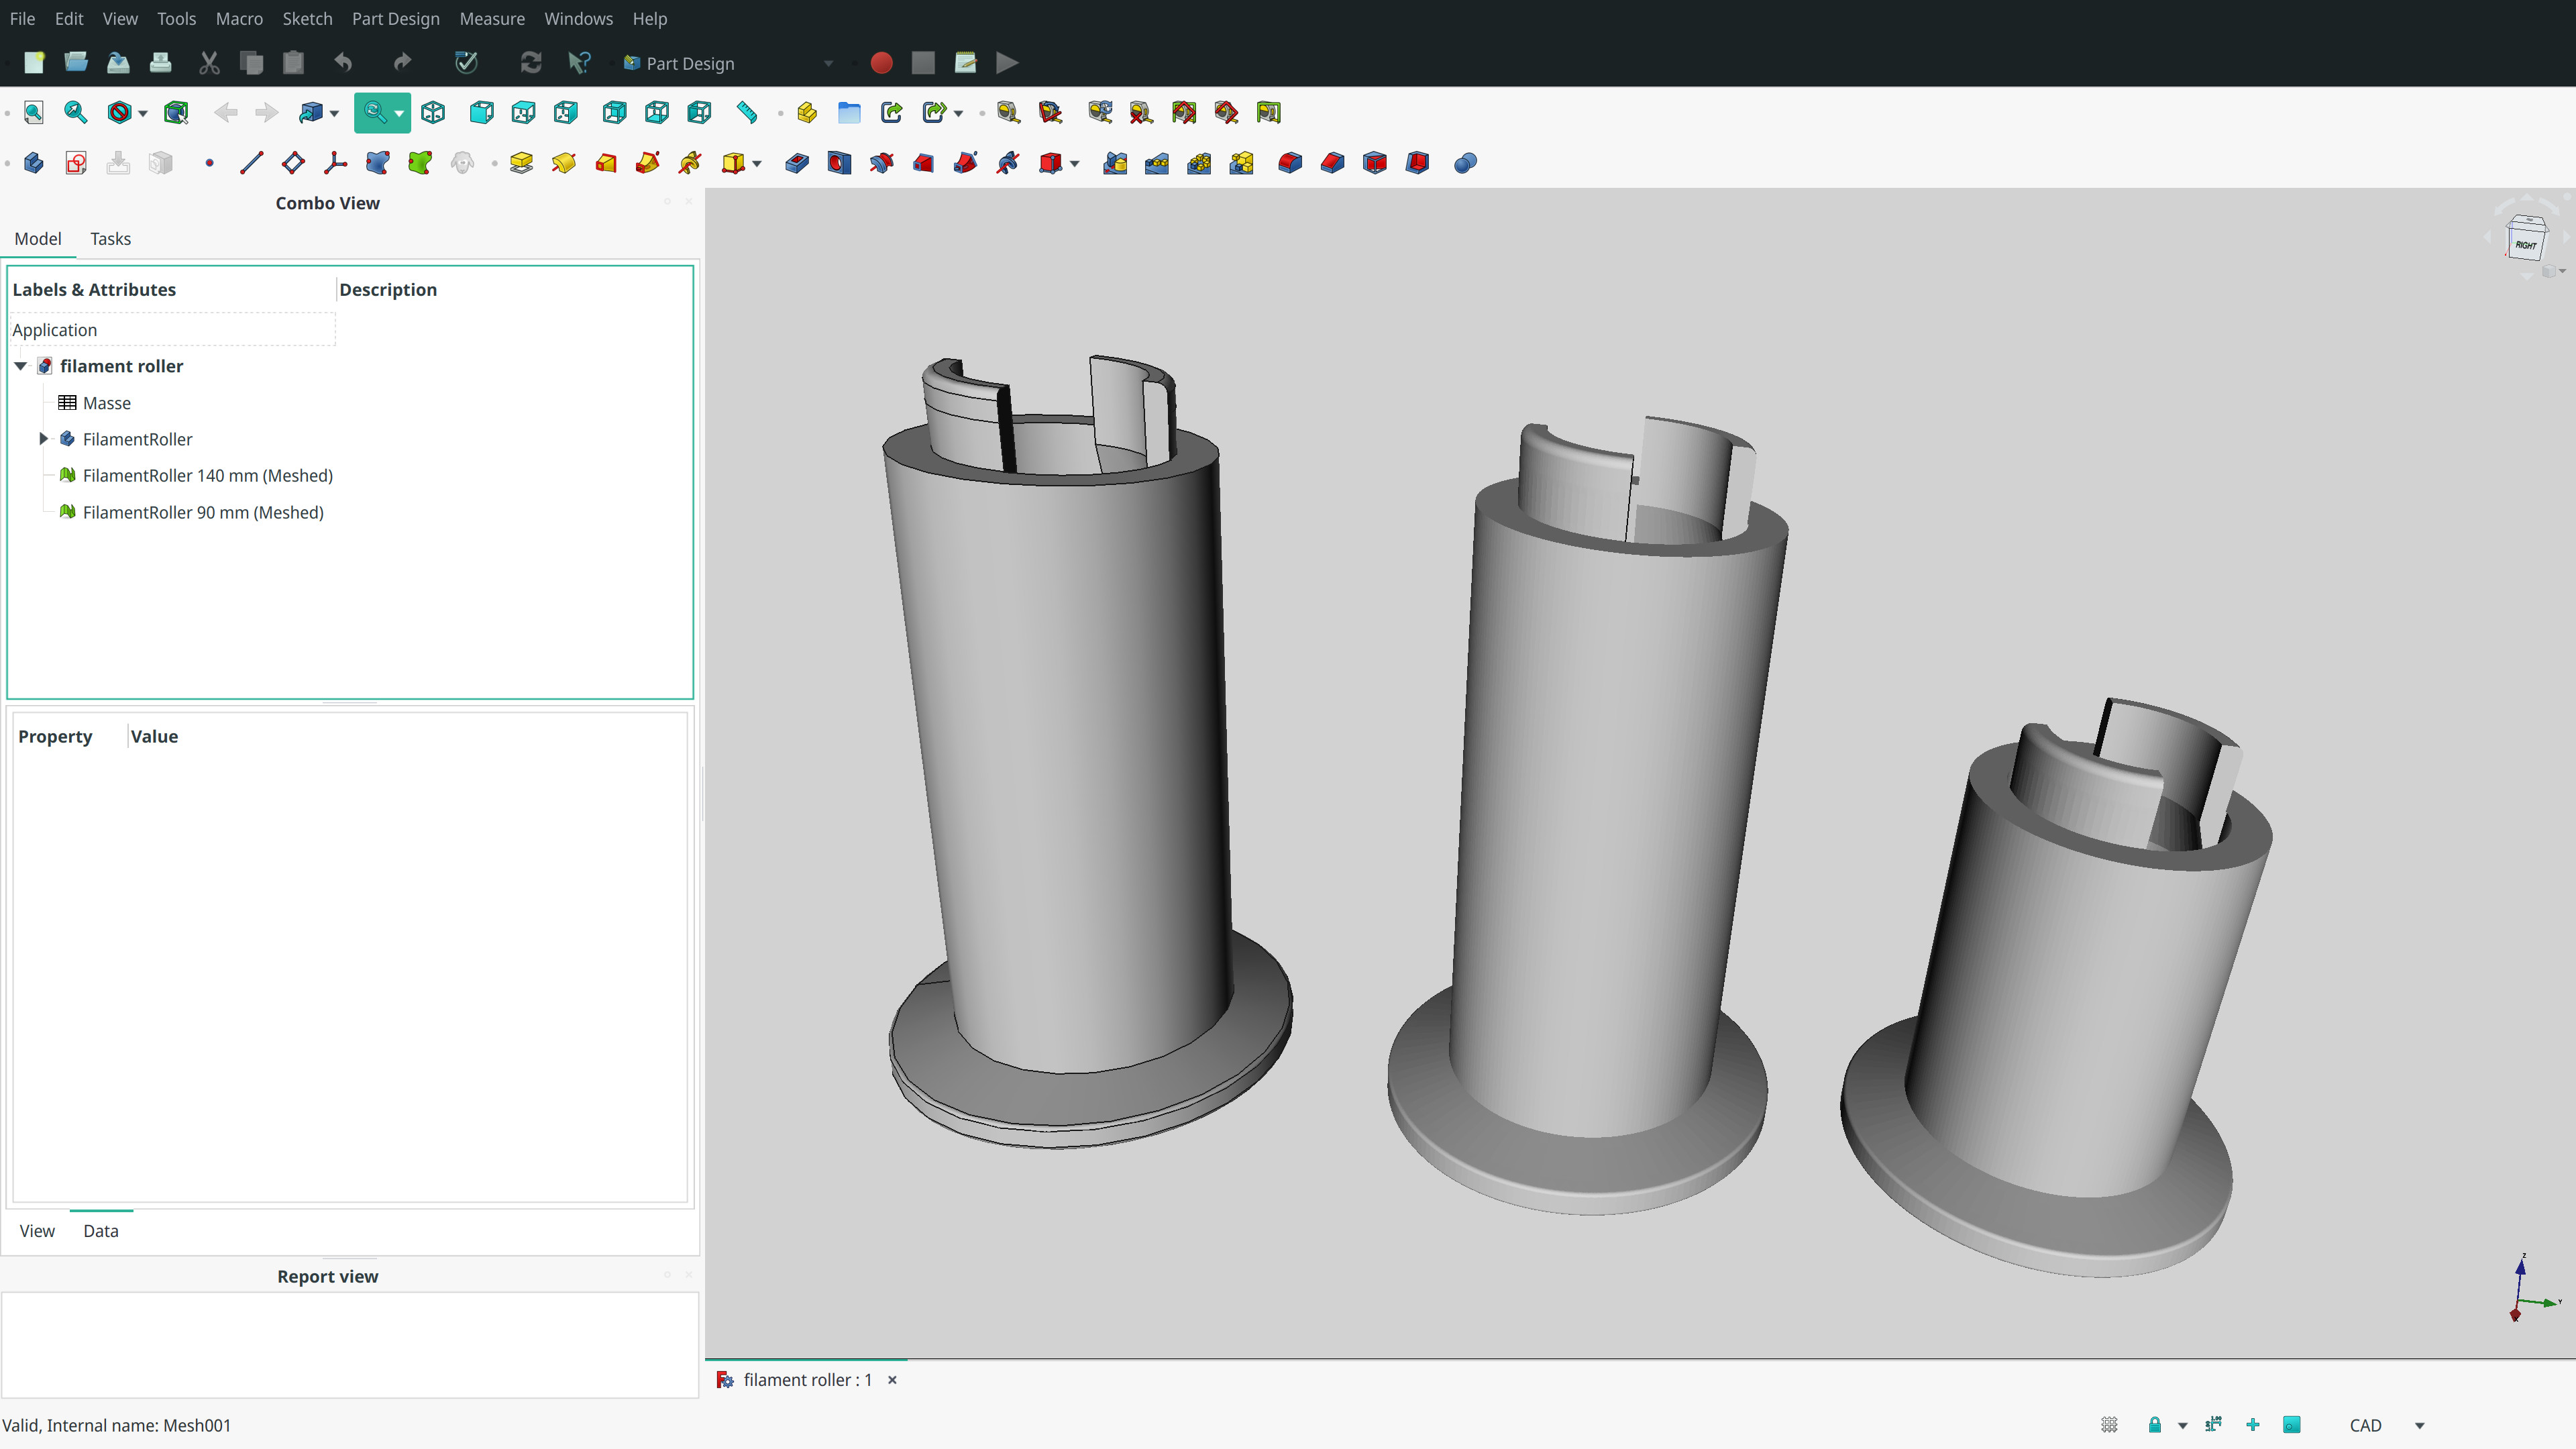Viewport: 2576px width, 1449px height.
Task: Select FilamentRoller 90 mm (Meshed)
Action: 203,512
